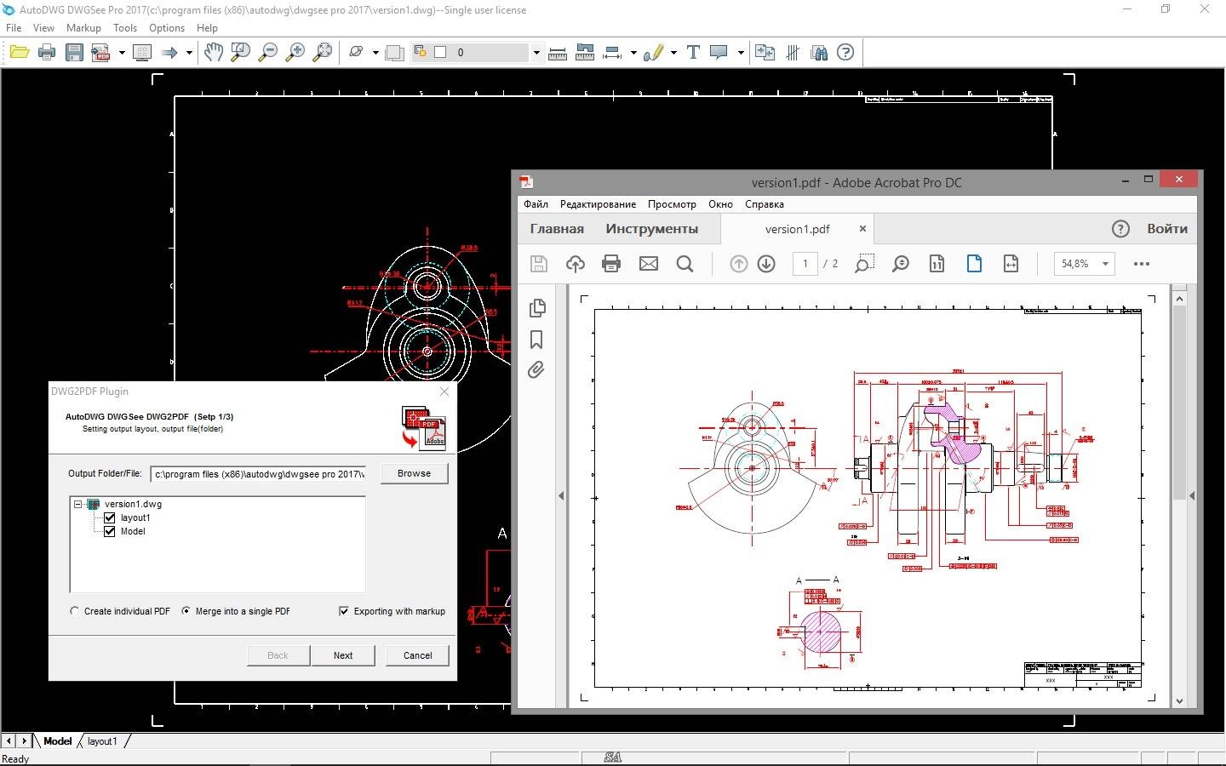The image size is (1226, 766).
Task: Click the email envelope icon in Acrobat
Action: [x=649, y=264]
